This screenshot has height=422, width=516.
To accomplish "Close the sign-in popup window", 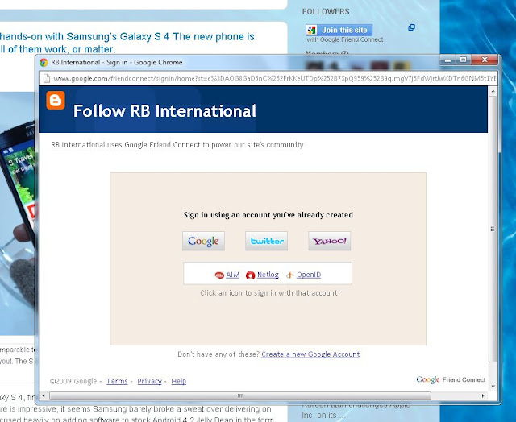I will pos(485,60).
